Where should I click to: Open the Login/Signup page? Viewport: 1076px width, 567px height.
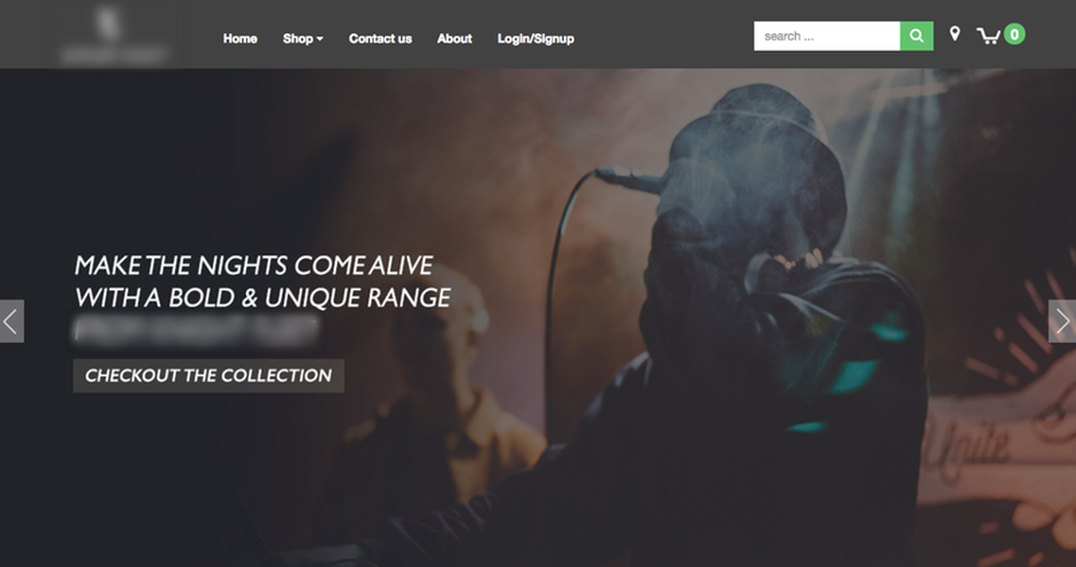[536, 39]
